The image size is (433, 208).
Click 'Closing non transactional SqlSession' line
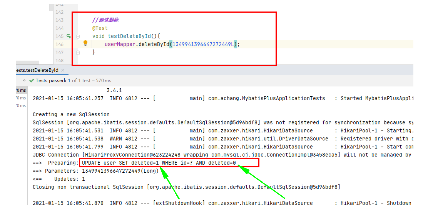(186, 187)
